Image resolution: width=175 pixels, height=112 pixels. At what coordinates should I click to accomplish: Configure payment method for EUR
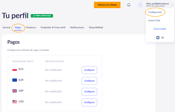(x=89, y=81)
